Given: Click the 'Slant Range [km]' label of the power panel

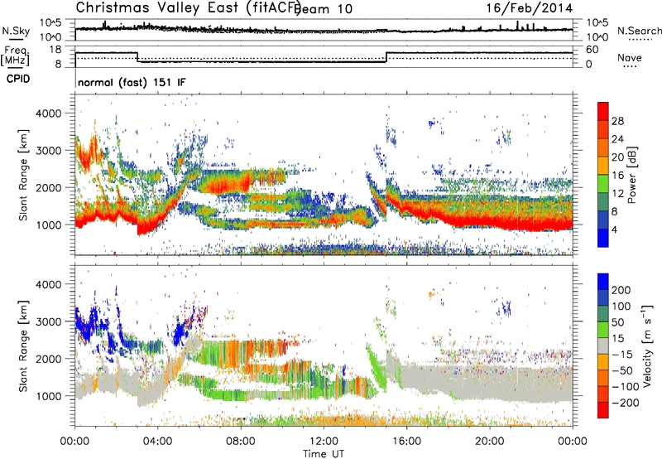Looking at the screenshot, I should click(23, 175).
